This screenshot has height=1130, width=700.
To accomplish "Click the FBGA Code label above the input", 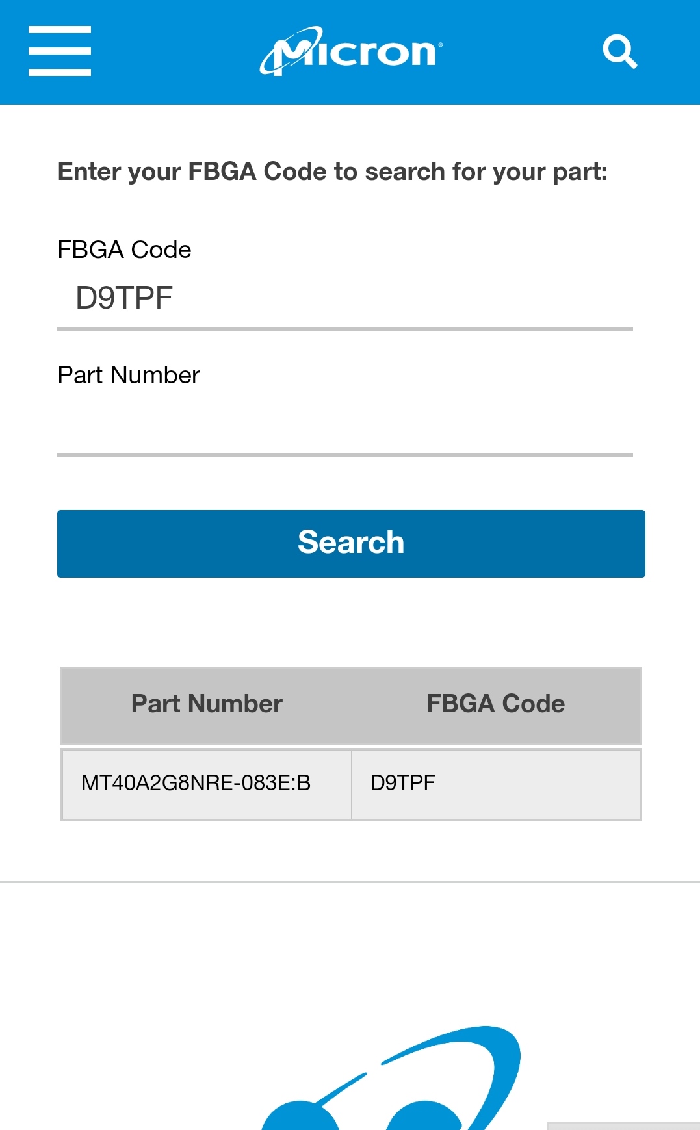I will pyautogui.click(x=124, y=250).
